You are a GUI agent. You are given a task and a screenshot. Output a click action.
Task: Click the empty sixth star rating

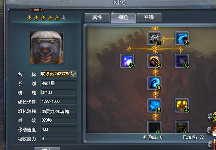(x=63, y=18)
